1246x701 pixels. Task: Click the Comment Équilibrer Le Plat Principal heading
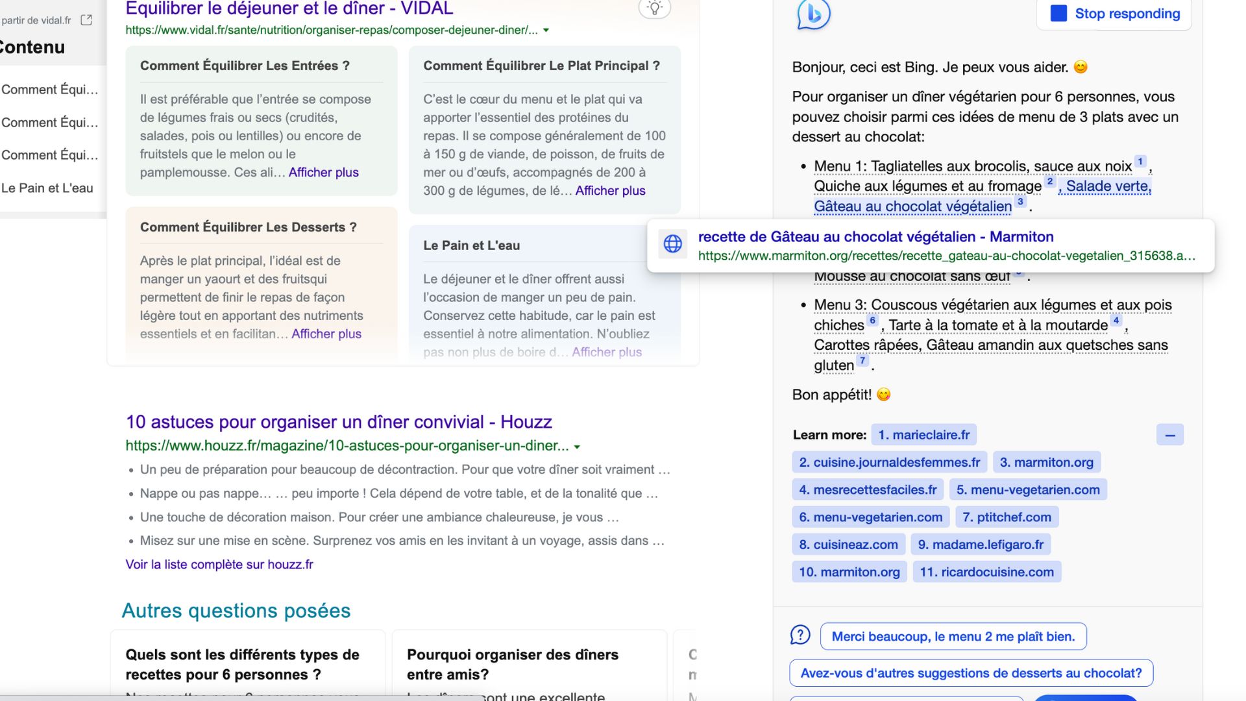coord(541,66)
